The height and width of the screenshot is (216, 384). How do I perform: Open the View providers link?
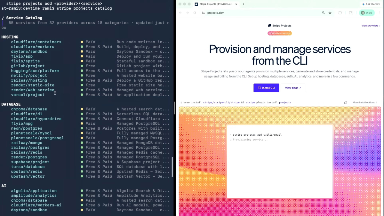coord(371,26)
